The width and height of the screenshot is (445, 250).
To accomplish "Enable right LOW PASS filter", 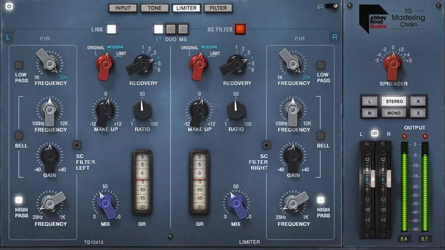I will point(321,66).
